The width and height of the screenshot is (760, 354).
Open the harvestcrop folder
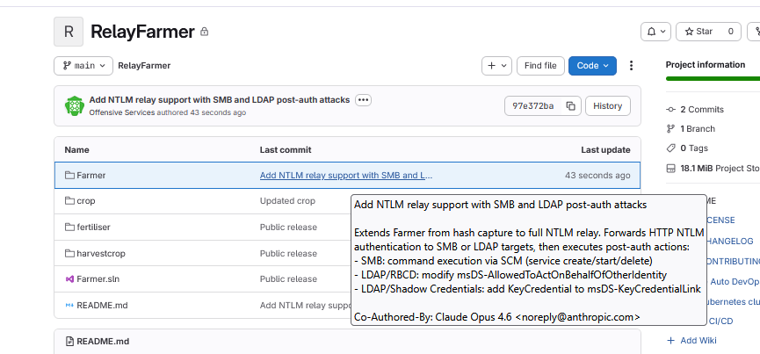[99, 253]
